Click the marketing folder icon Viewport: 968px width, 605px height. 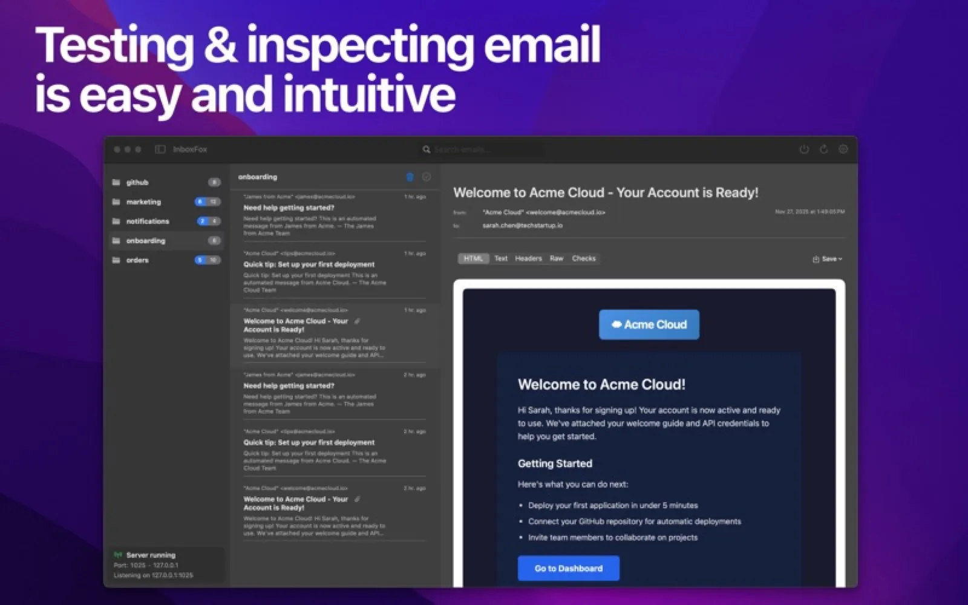click(116, 201)
